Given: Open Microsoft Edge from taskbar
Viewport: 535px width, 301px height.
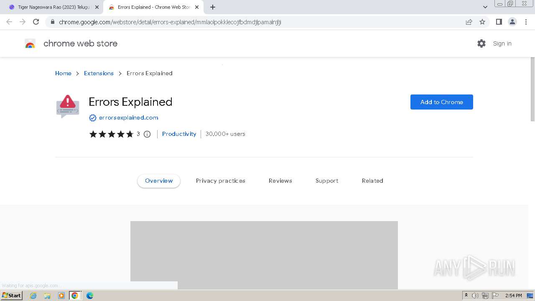Looking at the screenshot, I should coord(89,296).
